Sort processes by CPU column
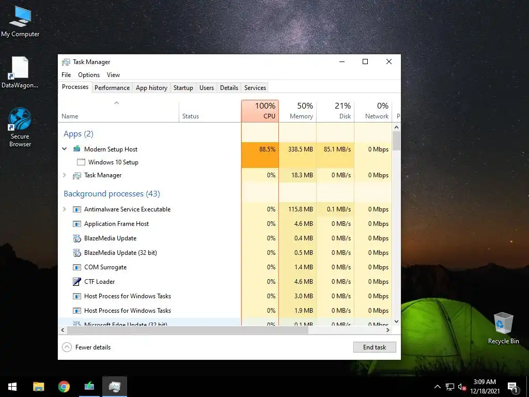 coord(260,112)
